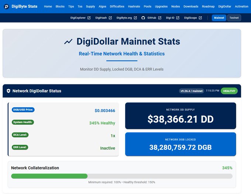Click the DigiByte logo icon
251x194 pixels.
click(x=6, y=7)
